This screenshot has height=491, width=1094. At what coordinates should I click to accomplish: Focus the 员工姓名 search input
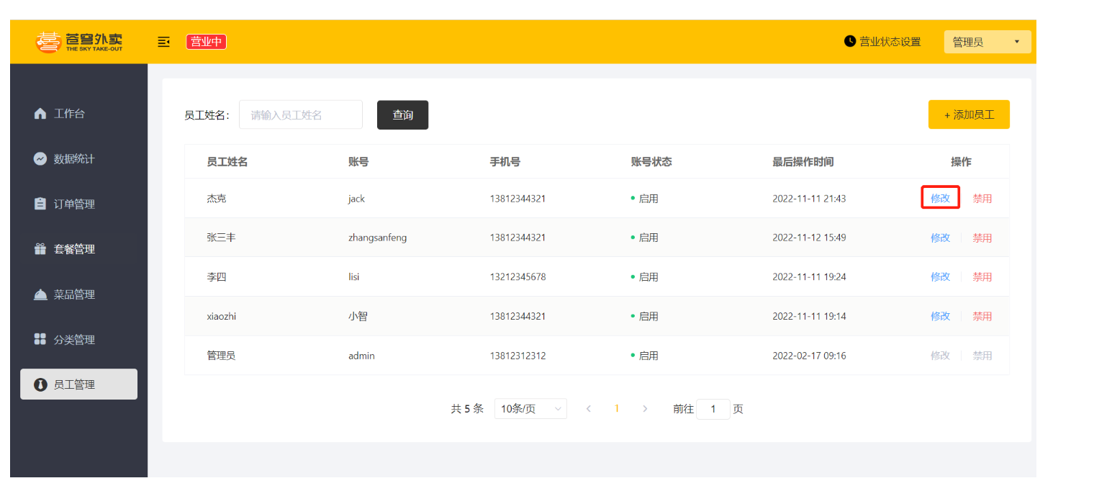[301, 115]
